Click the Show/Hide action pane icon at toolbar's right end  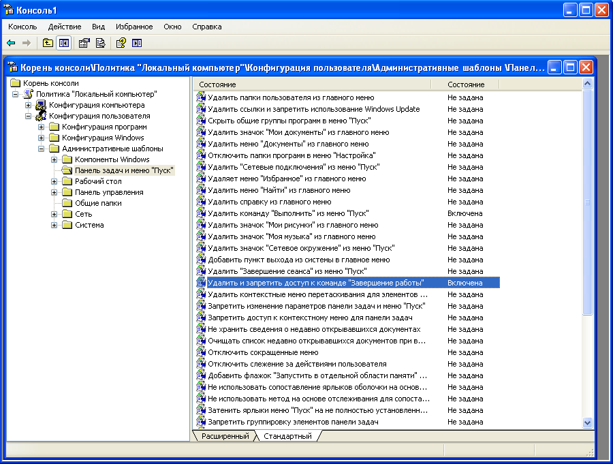click(x=137, y=43)
